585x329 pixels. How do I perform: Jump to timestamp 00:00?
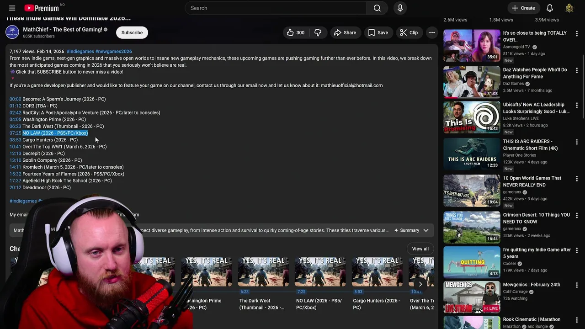point(15,99)
